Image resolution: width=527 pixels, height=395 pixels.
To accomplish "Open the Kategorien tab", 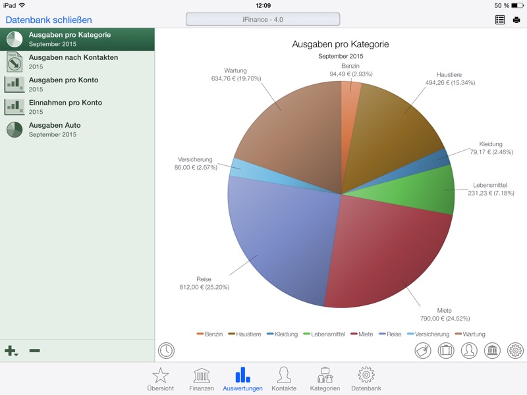I will [325, 379].
